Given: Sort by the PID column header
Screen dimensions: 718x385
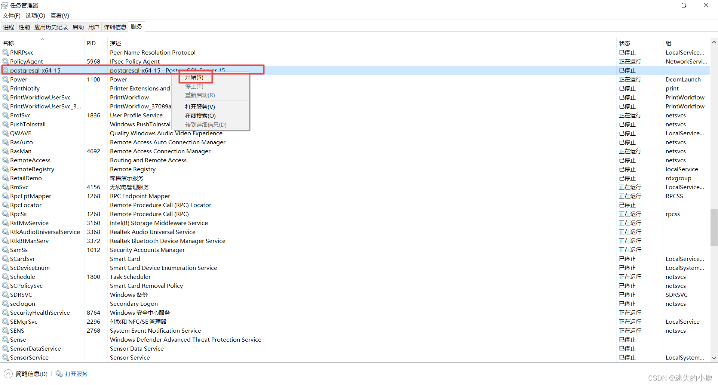Looking at the screenshot, I should point(96,43).
